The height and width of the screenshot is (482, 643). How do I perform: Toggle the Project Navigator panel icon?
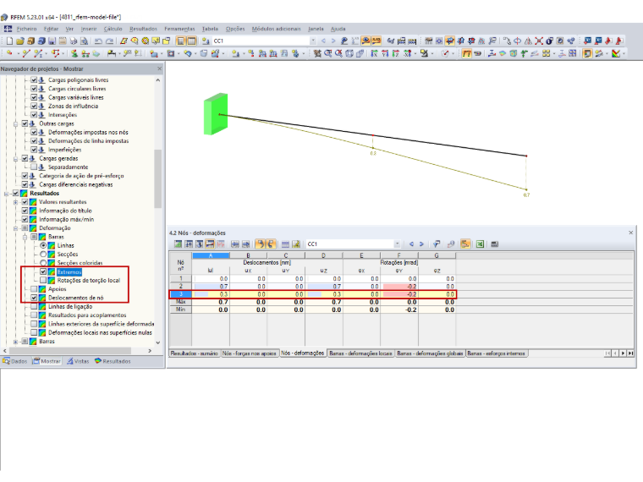(181, 41)
